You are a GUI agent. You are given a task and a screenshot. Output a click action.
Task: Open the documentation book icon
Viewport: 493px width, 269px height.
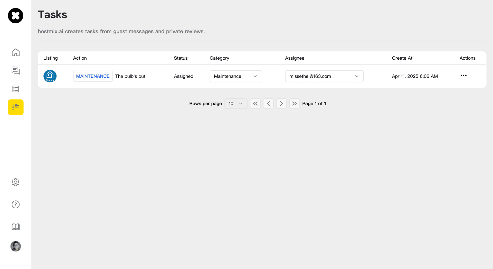tap(16, 227)
